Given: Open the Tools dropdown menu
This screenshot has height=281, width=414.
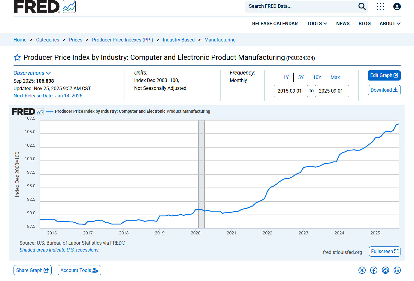Looking at the screenshot, I should (x=317, y=23).
